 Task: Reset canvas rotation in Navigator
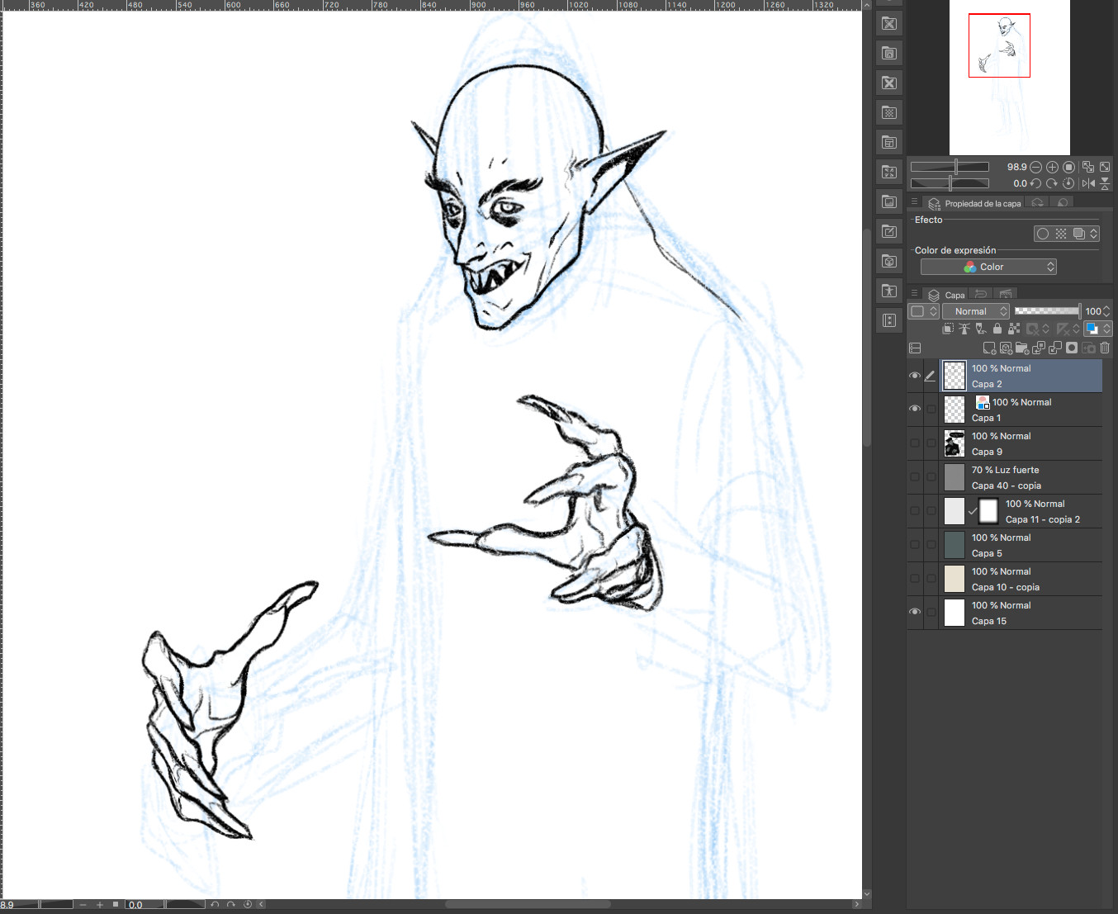click(x=1068, y=183)
